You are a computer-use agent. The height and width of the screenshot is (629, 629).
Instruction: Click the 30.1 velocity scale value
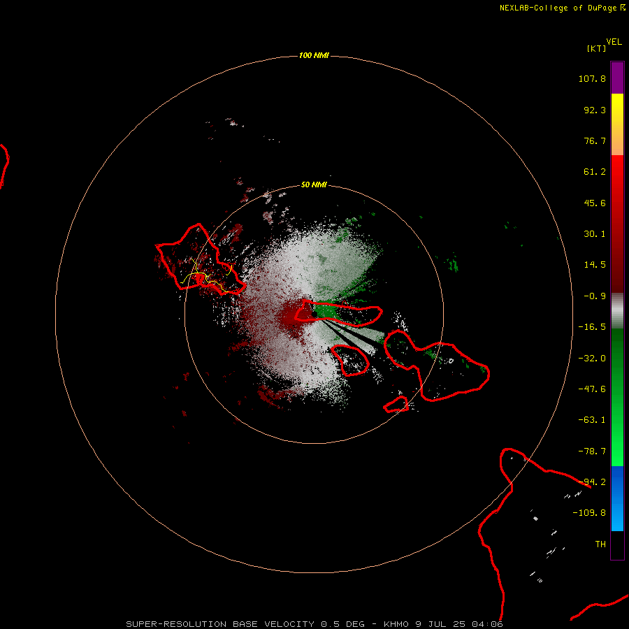tap(595, 234)
